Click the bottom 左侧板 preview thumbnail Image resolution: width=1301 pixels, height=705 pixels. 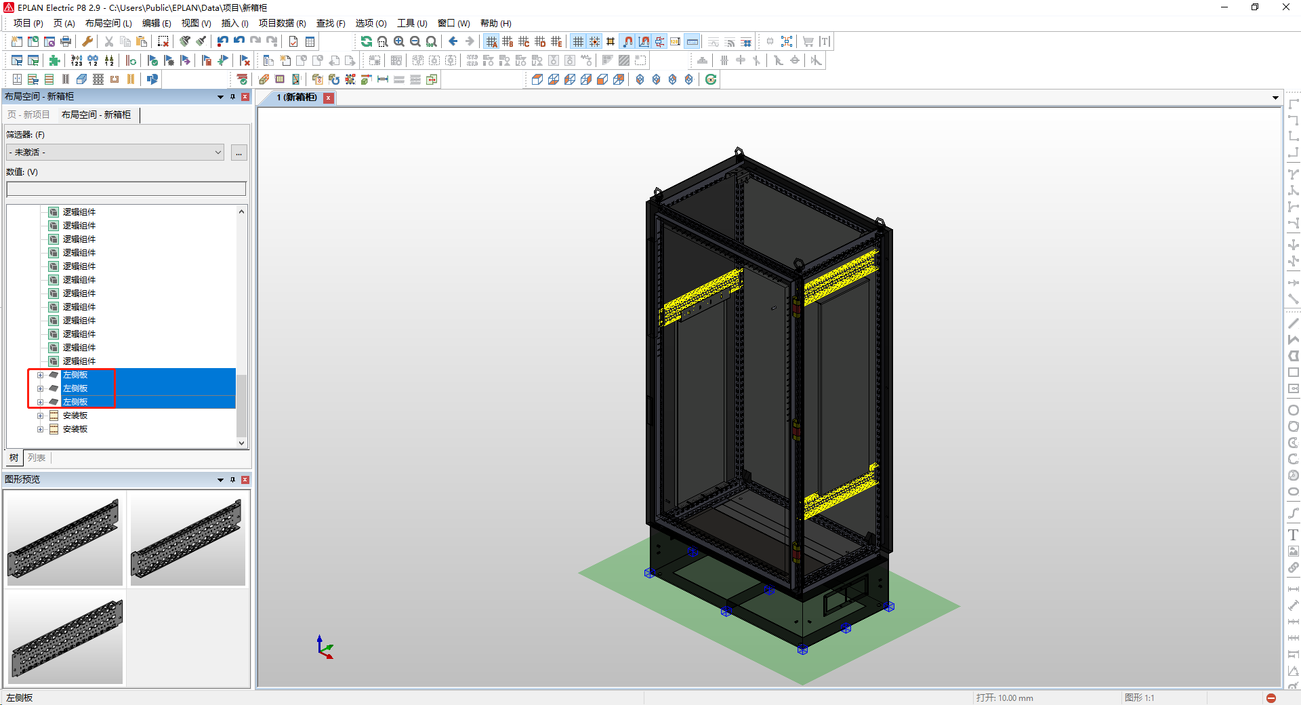(x=64, y=637)
